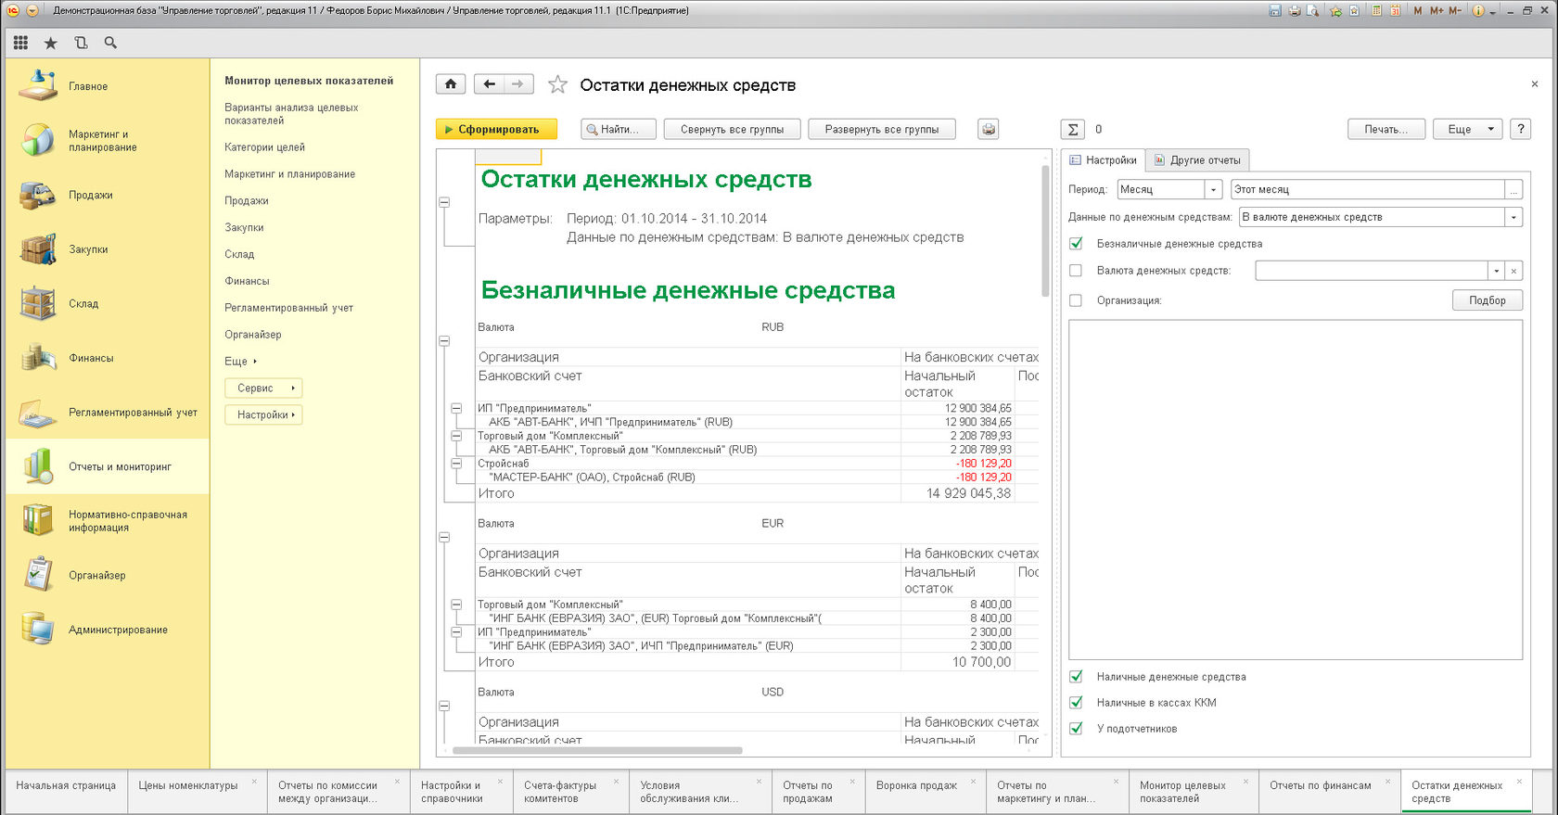This screenshot has height=815, width=1558.
Task: Open the Органайзер section in sidebar
Action: coord(96,575)
